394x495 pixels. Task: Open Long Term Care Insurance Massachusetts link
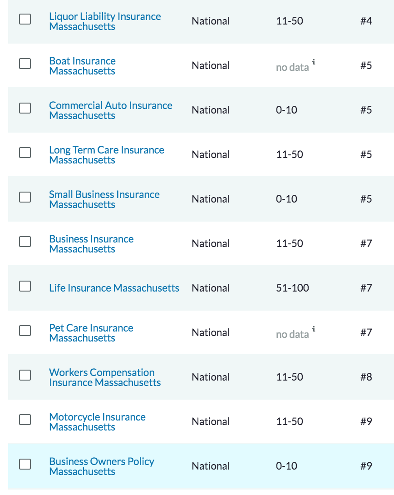(106, 155)
